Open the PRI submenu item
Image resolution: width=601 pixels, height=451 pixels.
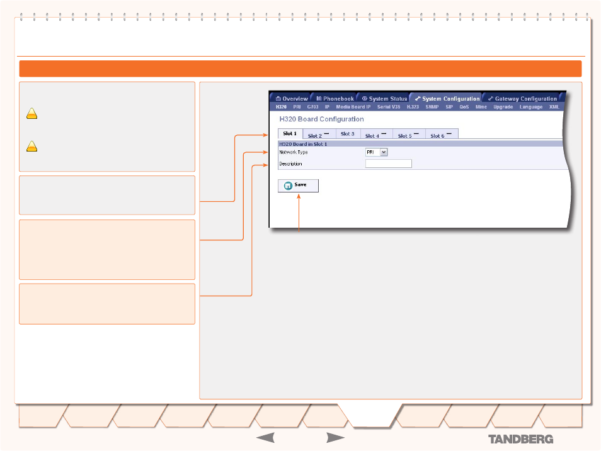(297, 107)
